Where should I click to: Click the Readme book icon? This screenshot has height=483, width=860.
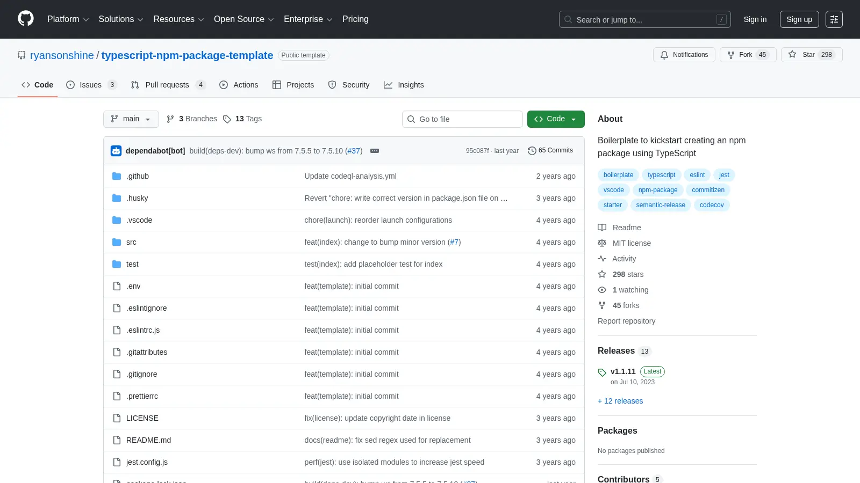(602, 228)
